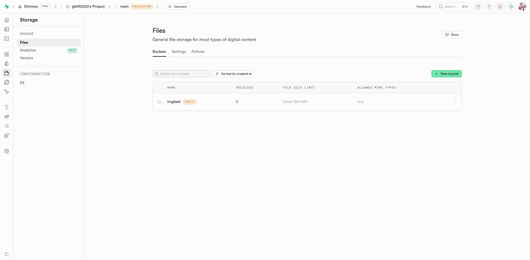Open Logs list icon in sidebar
This screenshot has height=260, width=530.
point(7,126)
